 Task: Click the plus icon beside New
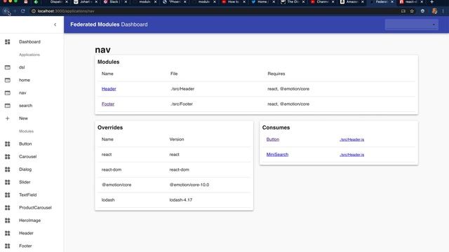click(x=8, y=118)
